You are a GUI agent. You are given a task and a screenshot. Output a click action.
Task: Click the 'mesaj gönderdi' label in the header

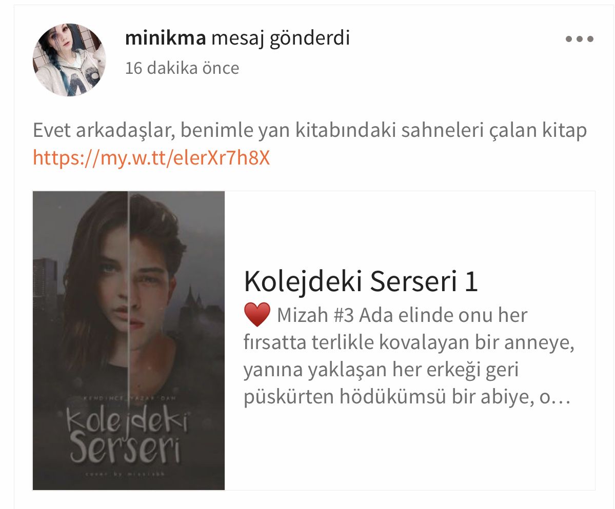281,38
